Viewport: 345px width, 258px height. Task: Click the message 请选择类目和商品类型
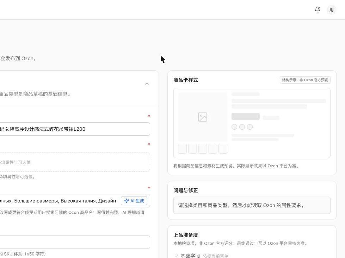coord(241,205)
